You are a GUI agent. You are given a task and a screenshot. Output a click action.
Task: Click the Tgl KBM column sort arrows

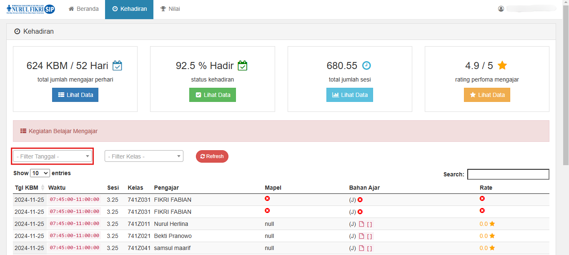[x=42, y=188]
